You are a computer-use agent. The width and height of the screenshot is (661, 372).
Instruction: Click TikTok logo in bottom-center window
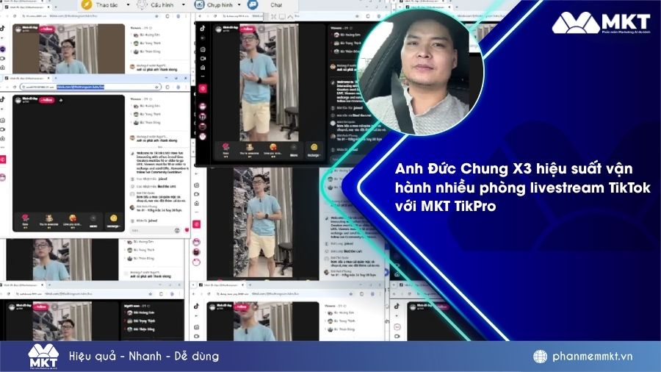196,307
